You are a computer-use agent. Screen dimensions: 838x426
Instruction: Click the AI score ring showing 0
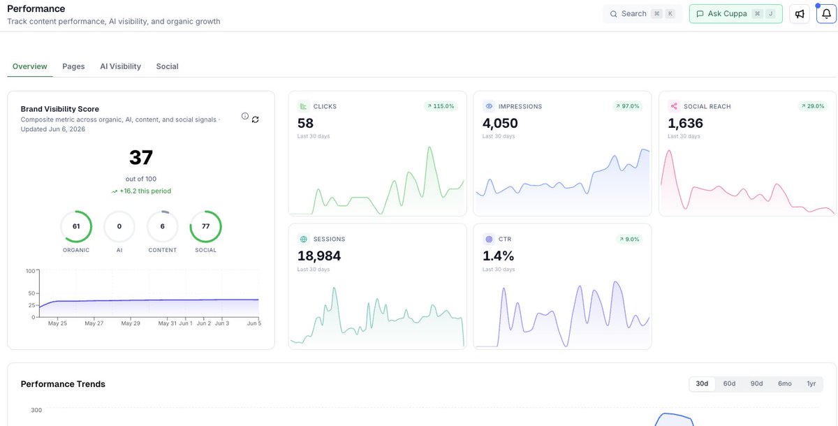coord(119,226)
